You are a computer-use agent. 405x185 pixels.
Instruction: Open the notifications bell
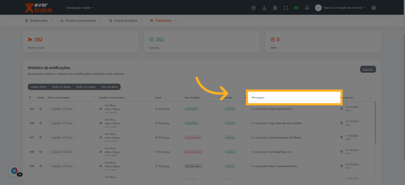(x=307, y=8)
